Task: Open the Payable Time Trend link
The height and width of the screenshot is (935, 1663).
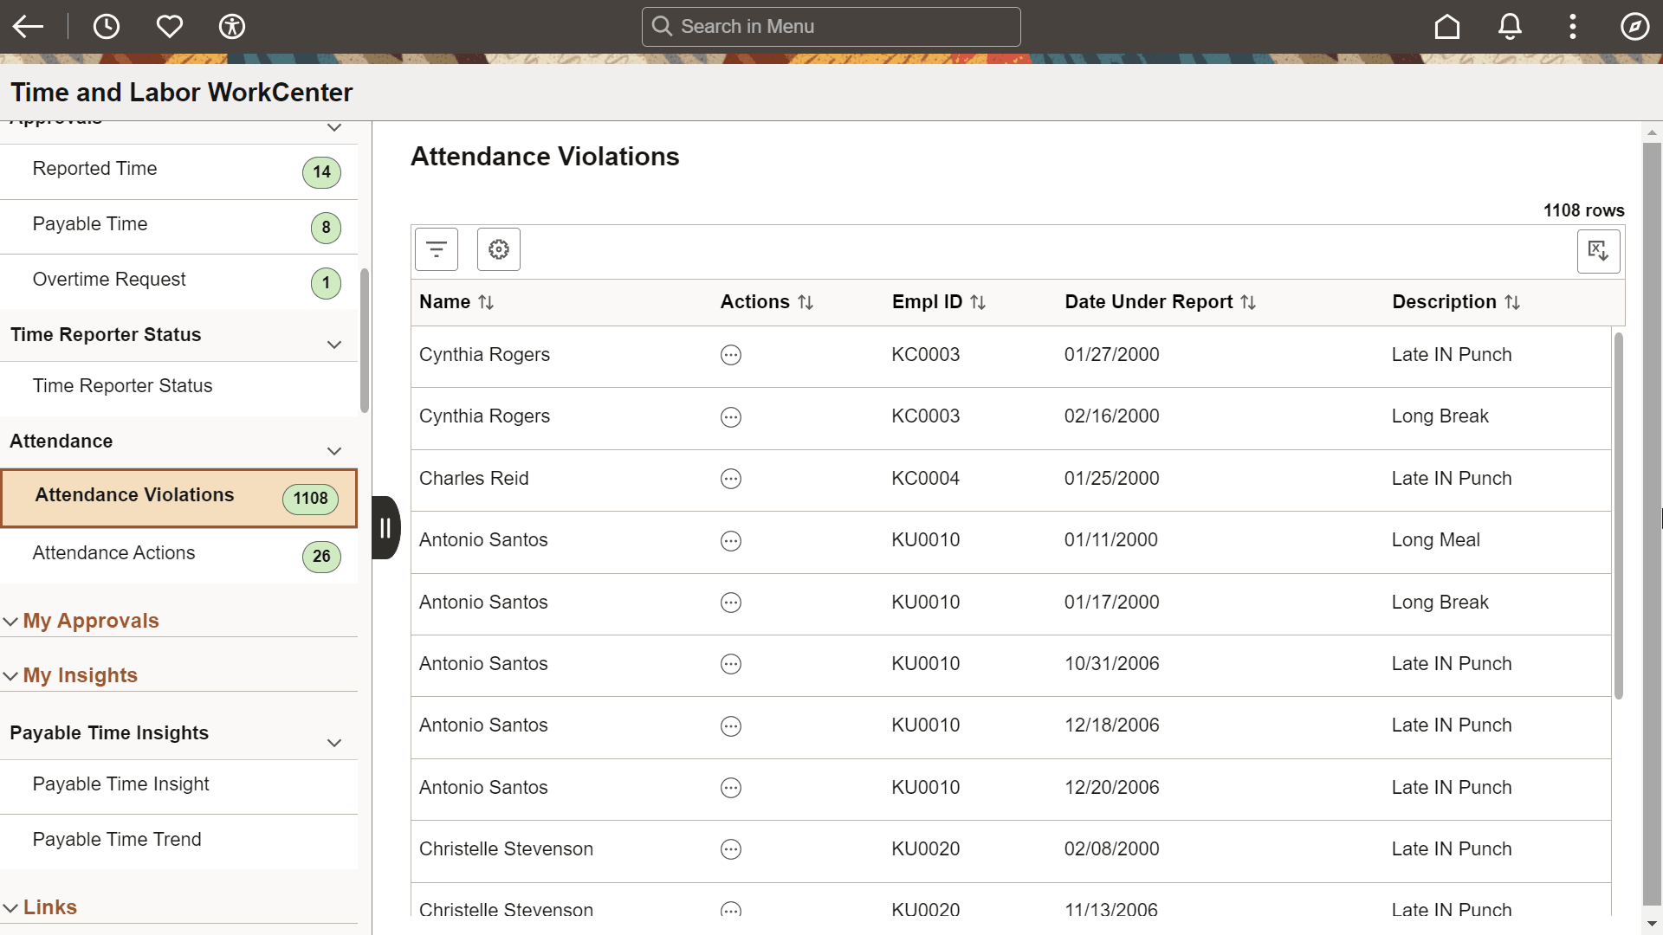Action: click(117, 839)
